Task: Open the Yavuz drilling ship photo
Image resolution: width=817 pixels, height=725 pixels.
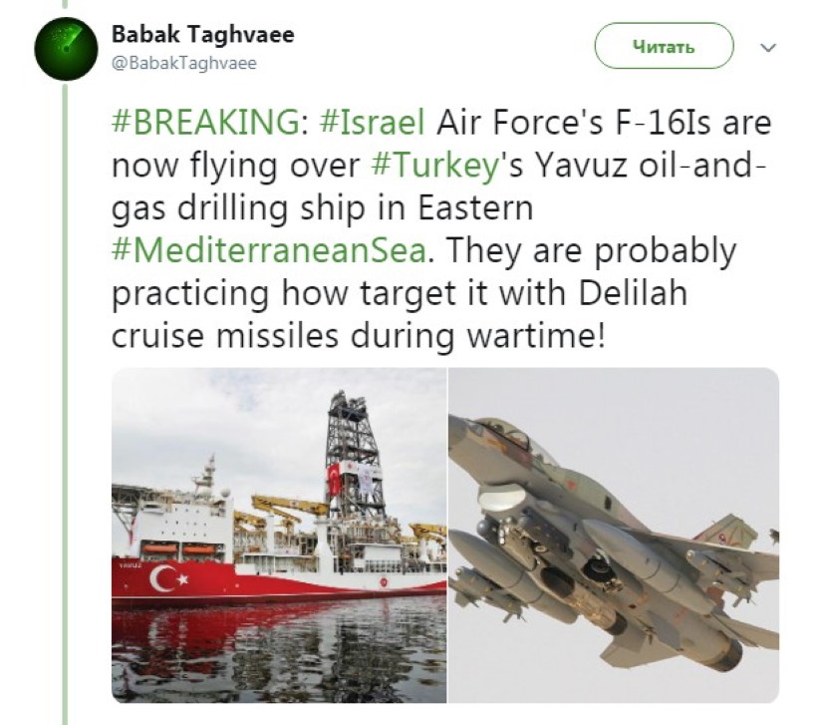Action: coord(279,535)
